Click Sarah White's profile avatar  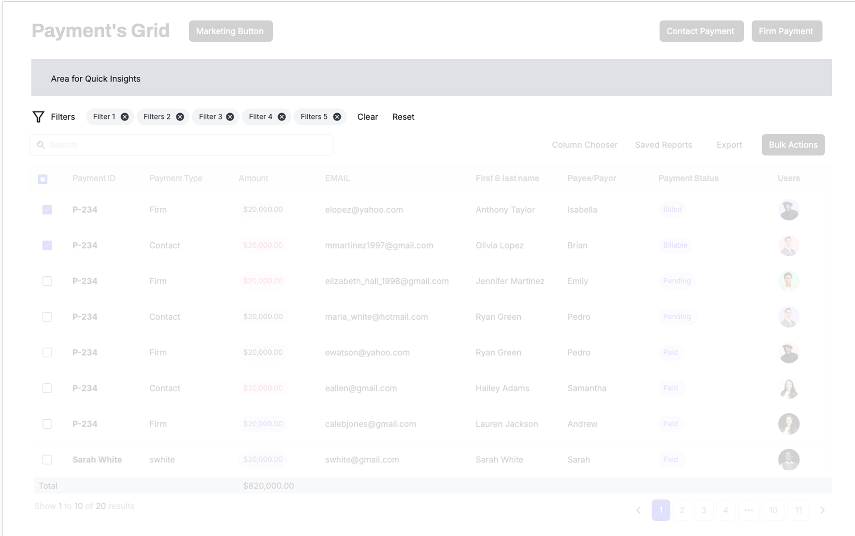tap(789, 459)
